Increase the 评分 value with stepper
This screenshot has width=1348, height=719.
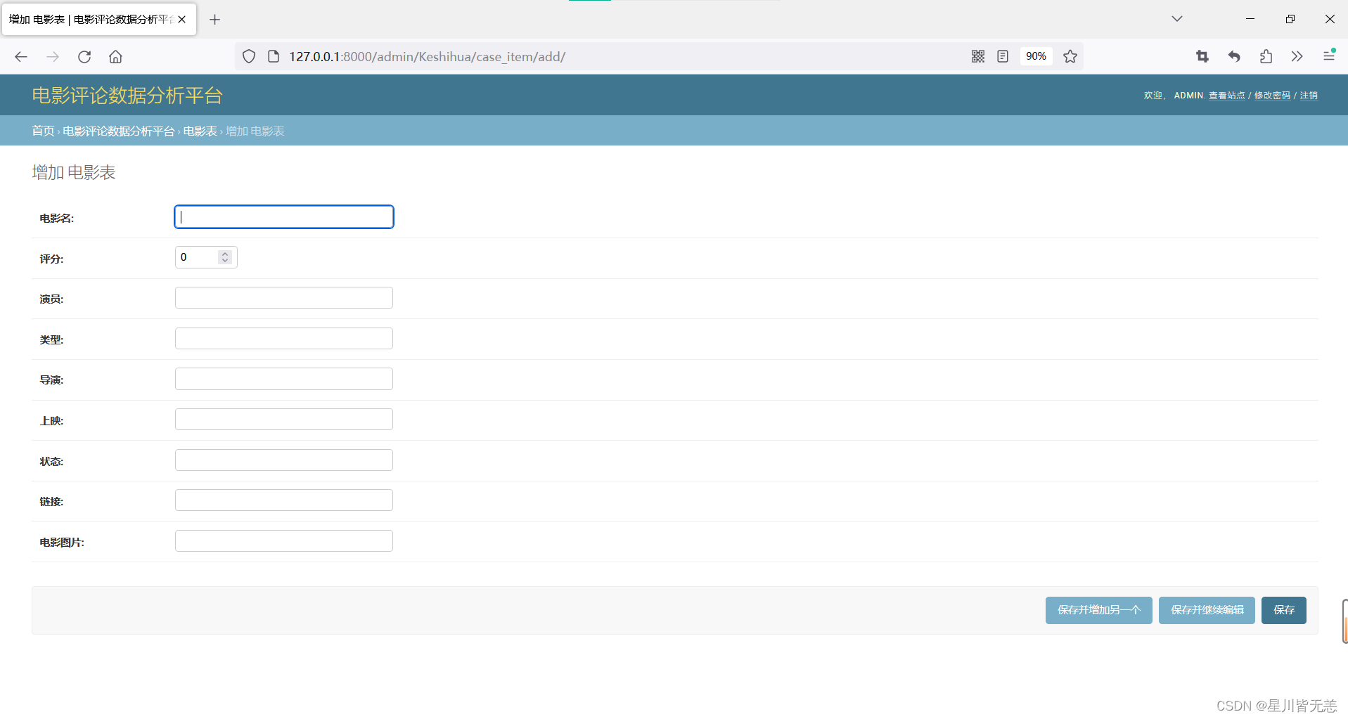(x=225, y=253)
